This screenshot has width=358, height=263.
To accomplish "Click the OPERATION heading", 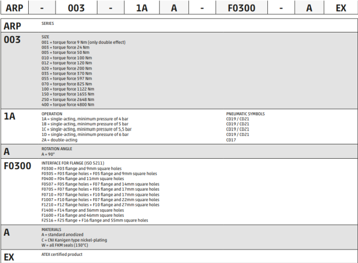I will (x=52, y=114).
